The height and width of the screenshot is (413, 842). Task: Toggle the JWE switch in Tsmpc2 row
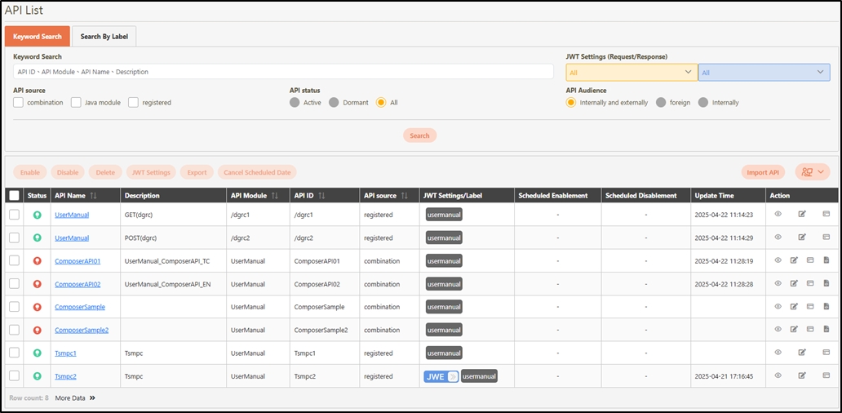click(x=441, y=376)
